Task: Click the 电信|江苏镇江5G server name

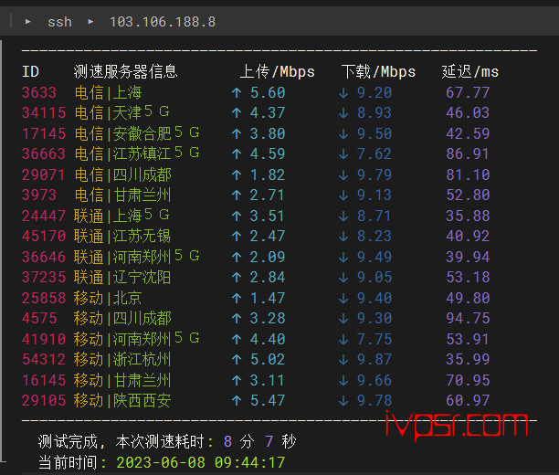Action: coord(137,153)
